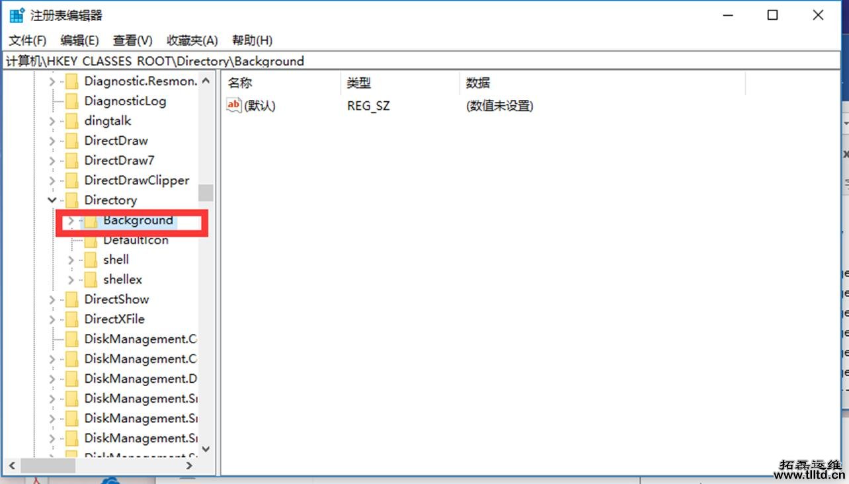Click the tree pane scrollbar down arrow
Image resolution: width=849 pixels, height=484 pixels.
pyautogui.click(x=207, y=449)
